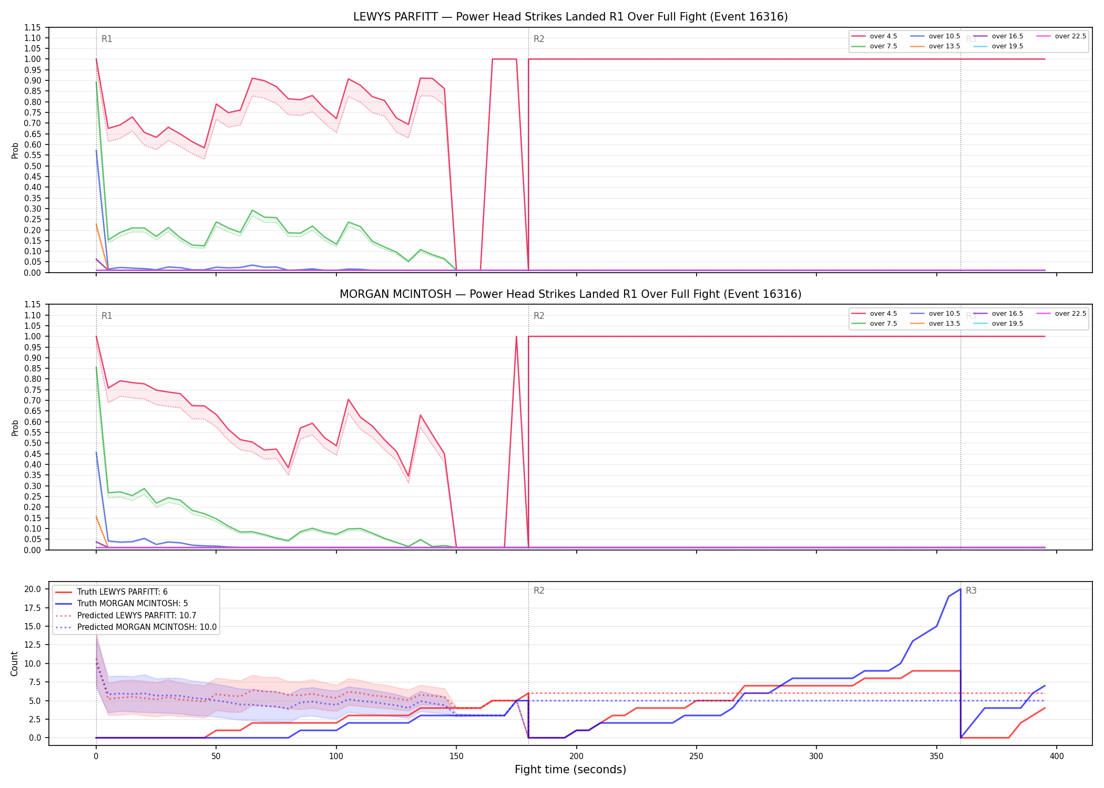Click 'over 7.5' legend entry in Lewys Parfitt chart
The height and width of the screenshot is (788, 1104).
pyautogui.click(x=874, y=46)
